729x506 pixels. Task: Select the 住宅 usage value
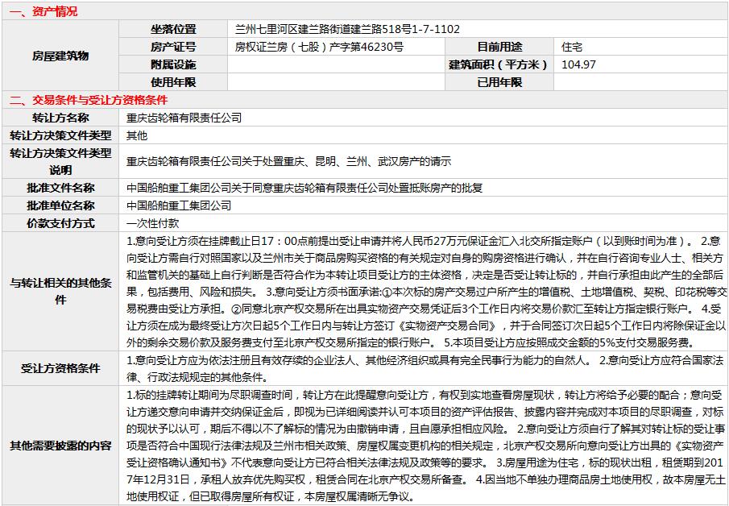[573, 47]
